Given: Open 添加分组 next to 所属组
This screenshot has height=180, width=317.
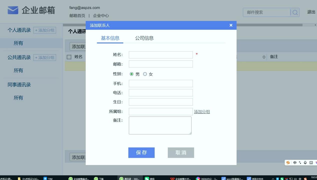Looking at the screenshot, I should (x=202, y=112).
